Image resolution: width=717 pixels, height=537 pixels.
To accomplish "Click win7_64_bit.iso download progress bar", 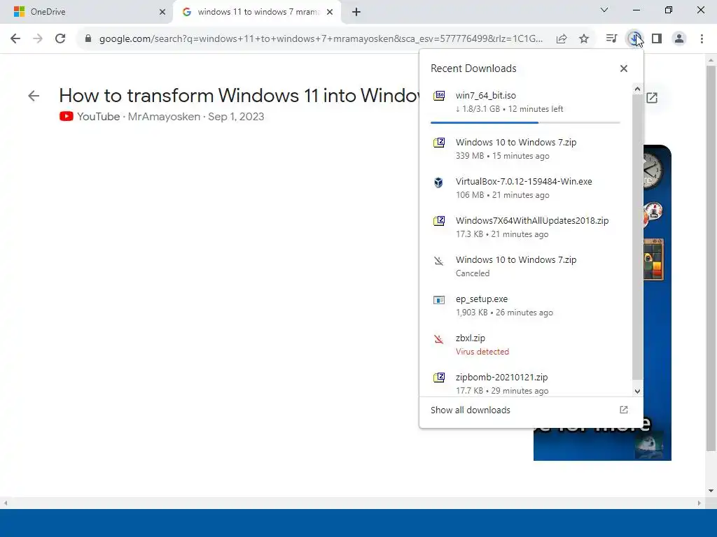I will (525, 122).
